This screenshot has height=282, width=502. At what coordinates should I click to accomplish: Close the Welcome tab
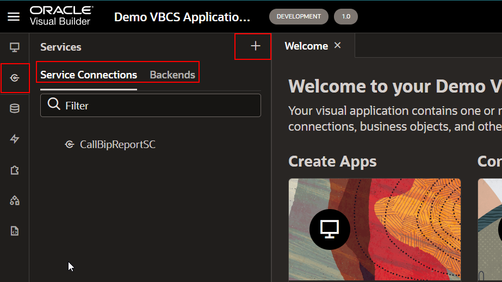[337, 46]
